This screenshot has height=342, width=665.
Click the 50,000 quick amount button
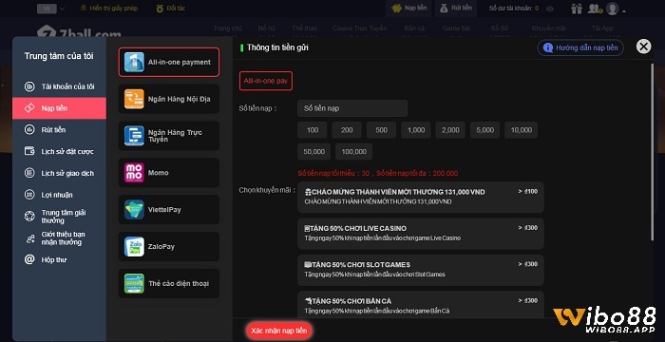click(313, 151)
